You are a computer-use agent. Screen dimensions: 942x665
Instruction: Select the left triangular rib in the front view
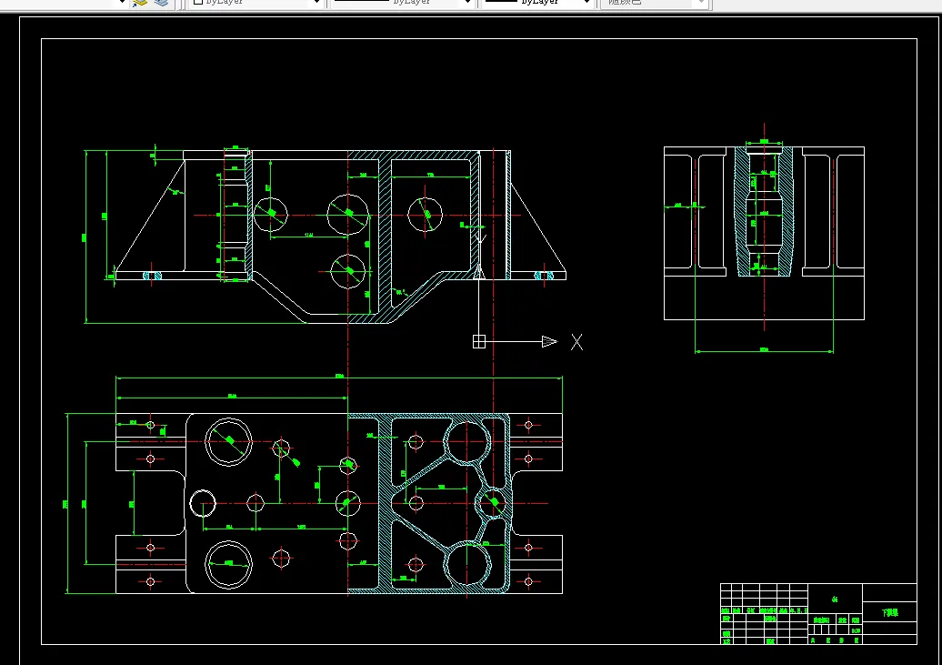150,216
